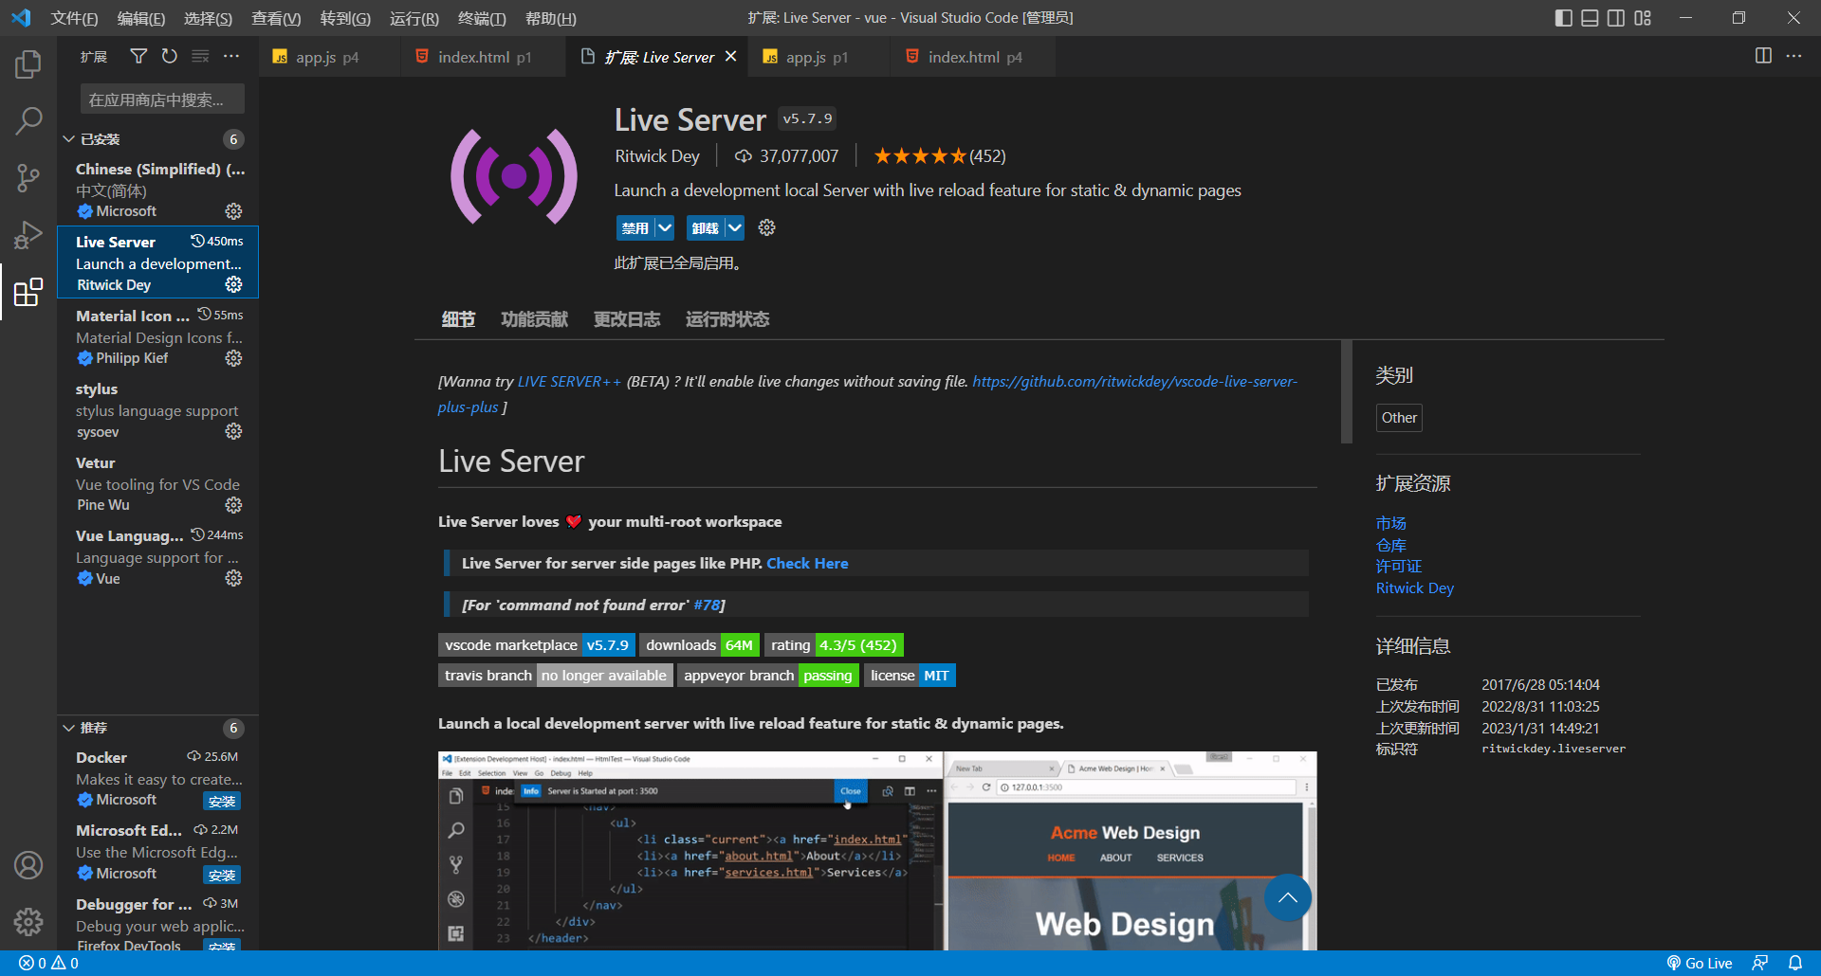Select the Extensions view icon
Screen dimensions: 1821x976
coord(28,292)
